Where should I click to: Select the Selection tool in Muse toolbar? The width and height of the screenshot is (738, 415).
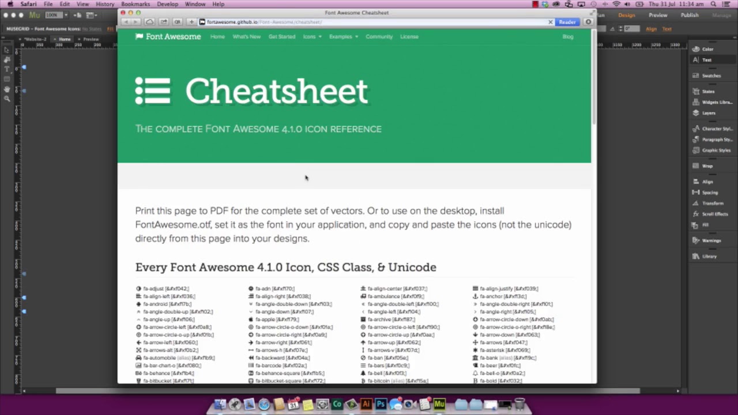click(x=7, y=50)
